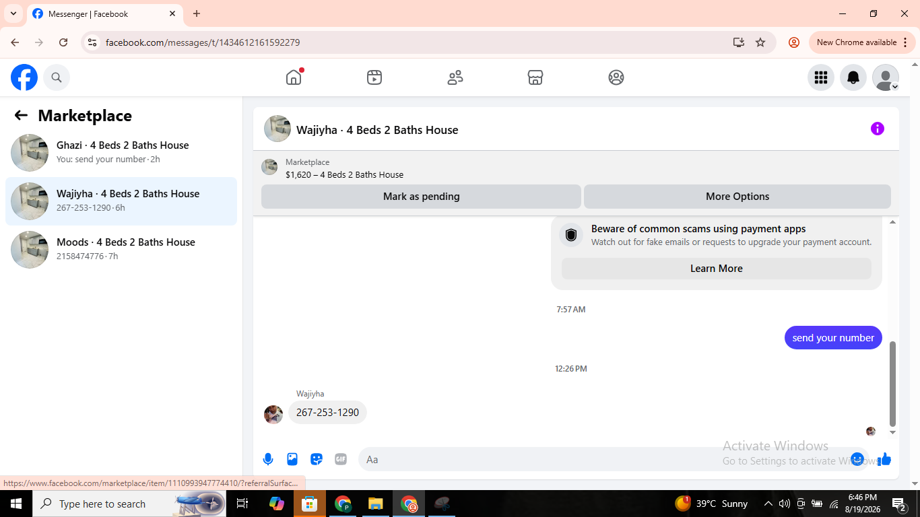Open the Friends icon in top navigation
The width and height of the screenshot is (920, 517).
pos(455,77)
